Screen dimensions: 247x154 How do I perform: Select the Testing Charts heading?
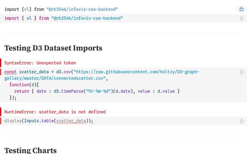pos(30,151)
